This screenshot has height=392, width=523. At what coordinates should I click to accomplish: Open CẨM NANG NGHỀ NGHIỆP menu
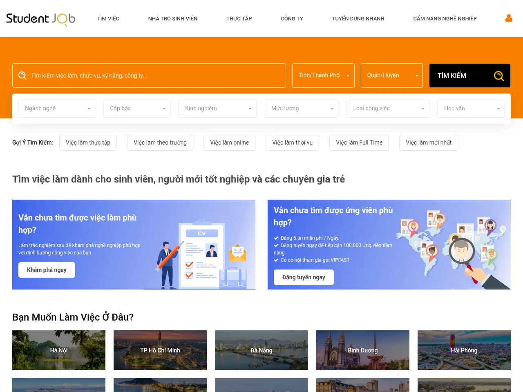(445, 19)
